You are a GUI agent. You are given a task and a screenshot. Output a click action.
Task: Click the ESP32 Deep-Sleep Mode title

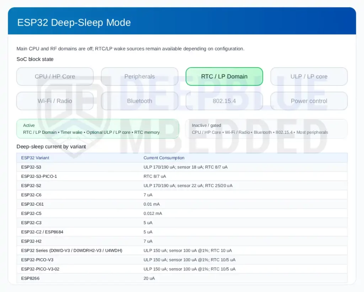pyautogui.click(x=74, y=22)
